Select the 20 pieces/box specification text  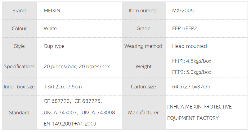pyautogui.click(x=61, y=66)
